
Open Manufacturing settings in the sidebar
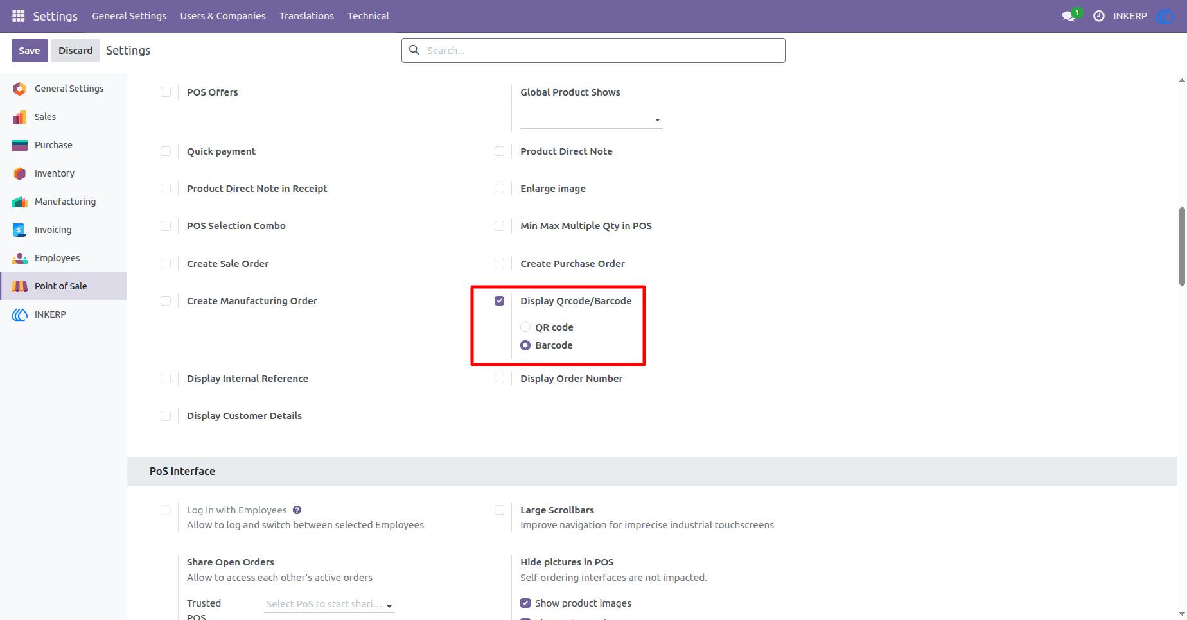(x=64, y=202)
